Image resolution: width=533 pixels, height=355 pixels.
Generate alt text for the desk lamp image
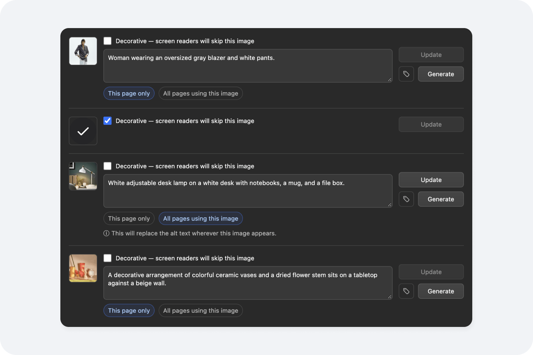click(x=441, y=199)
